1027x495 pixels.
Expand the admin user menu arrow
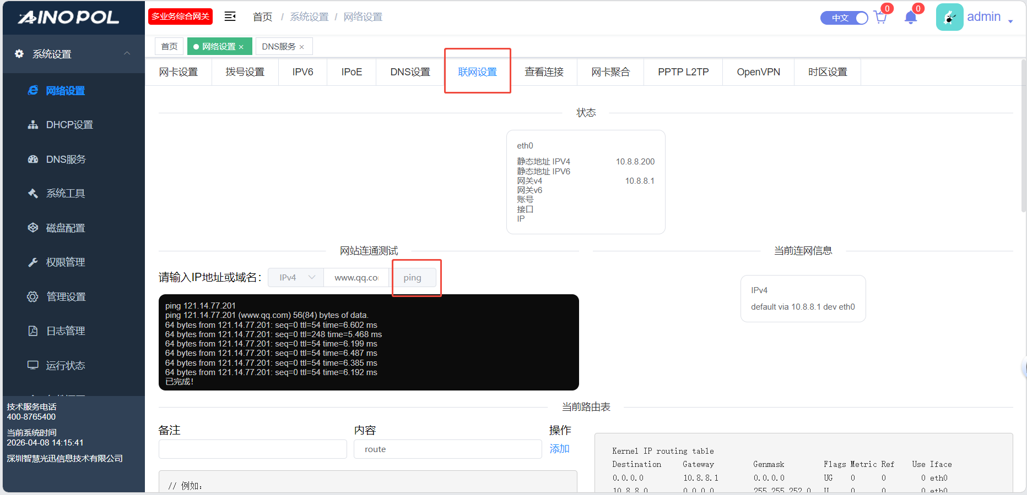(1010, 21)
